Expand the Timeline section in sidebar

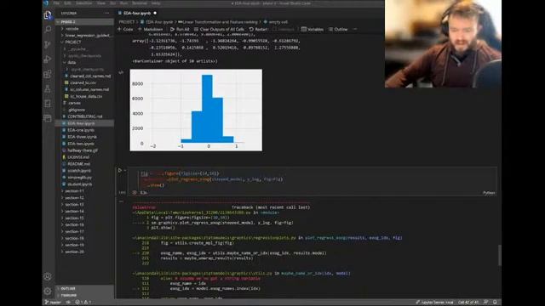point(85,295)
